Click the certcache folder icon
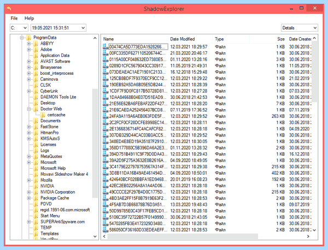 [43, 115]
